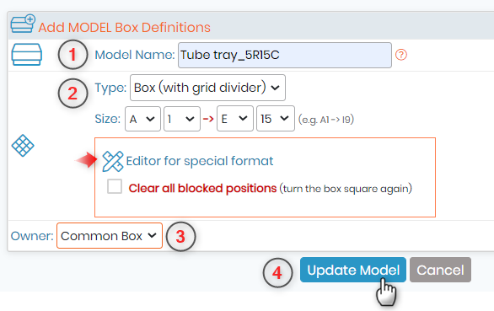Image resolution: width=494 pixels, height=311 pixels.
Task: Open the start column dropdown showing 1
Action: (x=182, y=119)
